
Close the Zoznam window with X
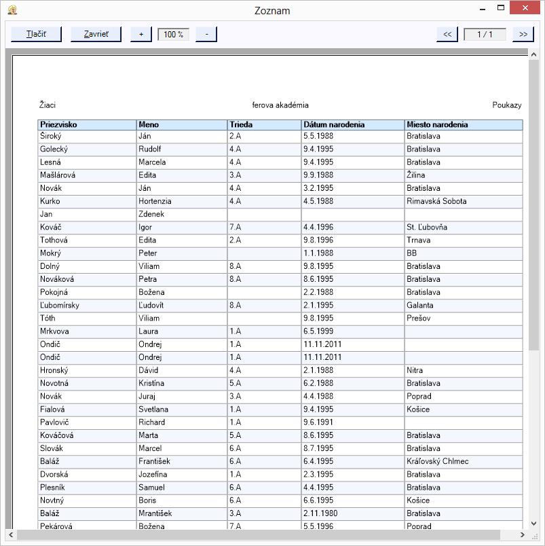(x=525, y=7)
